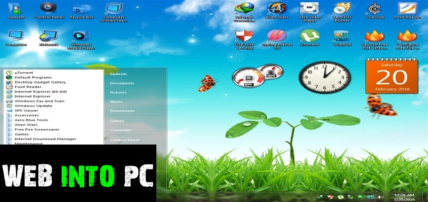428x202 pixels.
Task: Click the volume speaker tray icon
Action: click(380, 197)
